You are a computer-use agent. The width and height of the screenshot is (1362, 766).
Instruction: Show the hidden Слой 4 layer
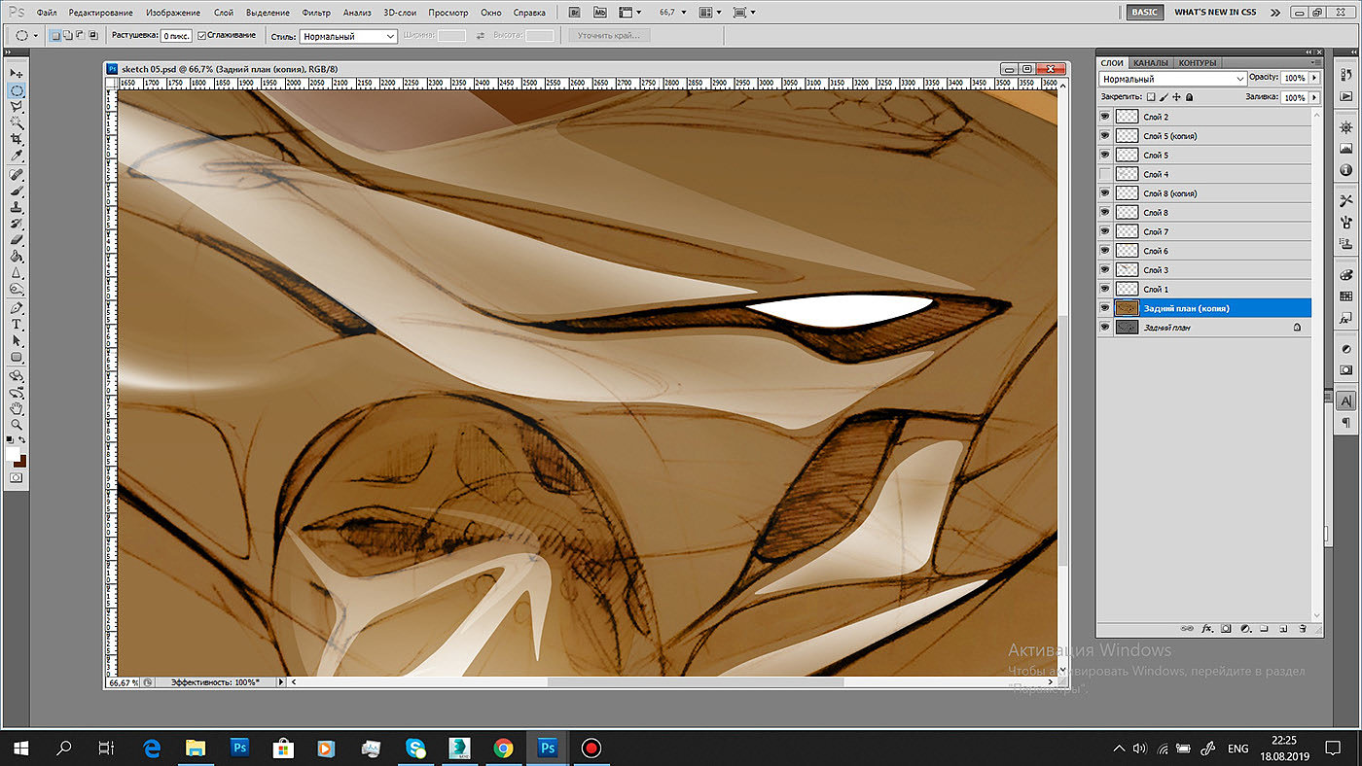coord(1104,174)
